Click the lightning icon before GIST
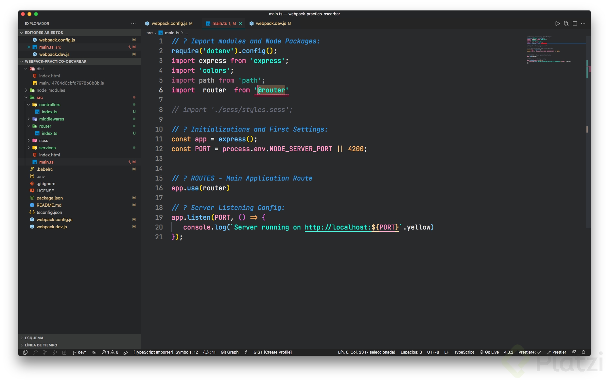Screen dimensions: 609x382 tap(246, 352)
